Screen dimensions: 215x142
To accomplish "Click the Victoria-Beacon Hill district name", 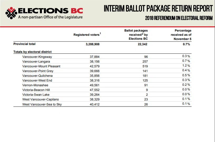I will (x=36, y=90).
